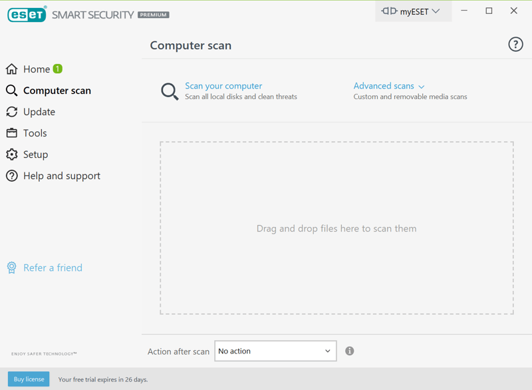Click the 'Computer scan' page heading

coord(191,45)
